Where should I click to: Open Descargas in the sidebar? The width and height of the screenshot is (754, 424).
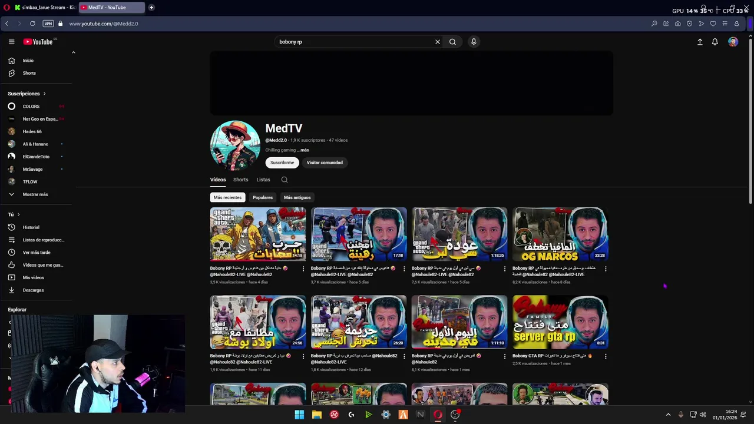pyautogui.click(x=37, y=290)
